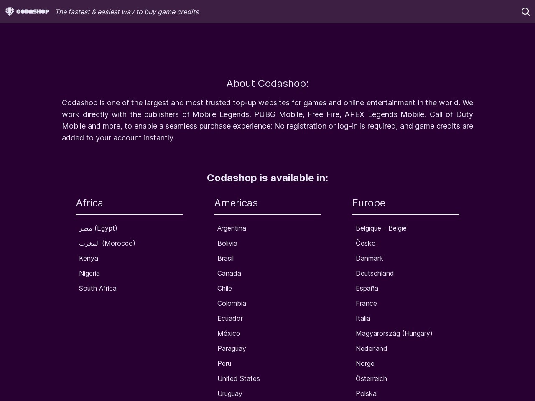Image resolution: width=535 pixels, height=401 pixels.
Task: Choose Kenya under Africa
Action: tap(89, 258)
